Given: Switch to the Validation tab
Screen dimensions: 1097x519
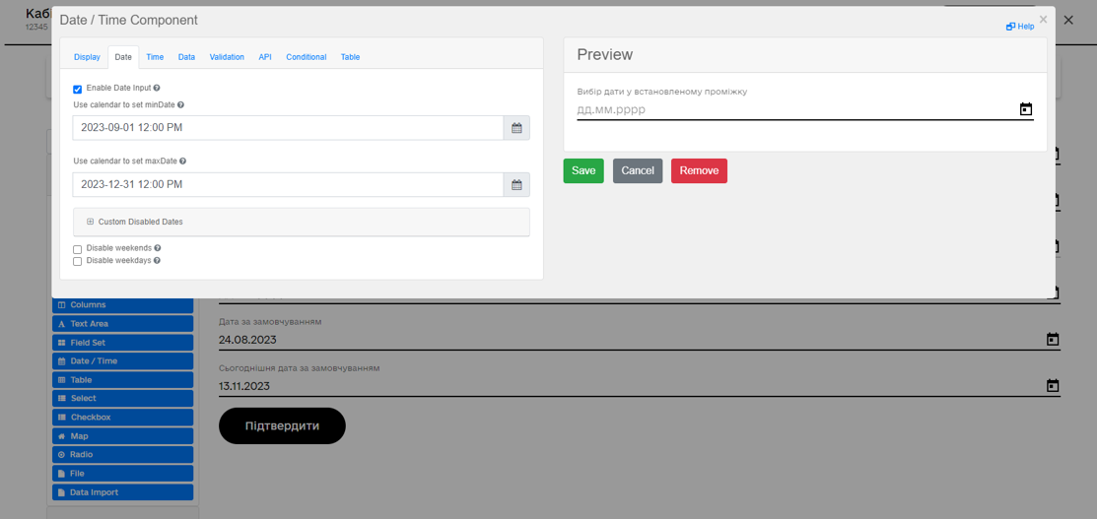Looking at the screenshot, I should click(x=227, y=57).
